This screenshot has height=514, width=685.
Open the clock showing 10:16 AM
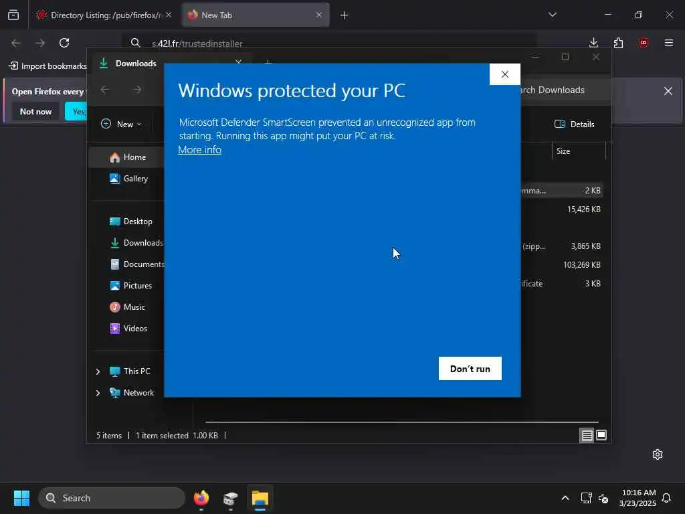coord(638,498)
